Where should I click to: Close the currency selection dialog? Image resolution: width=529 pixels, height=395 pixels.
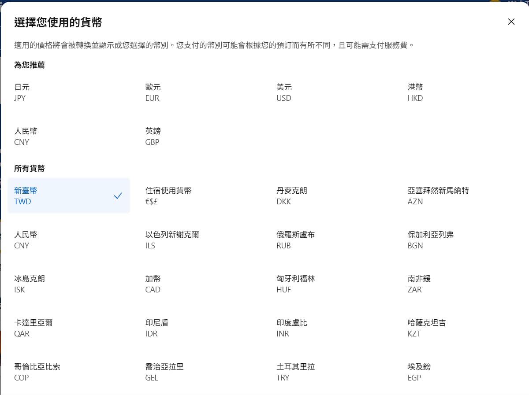click(x=511, y=22)
